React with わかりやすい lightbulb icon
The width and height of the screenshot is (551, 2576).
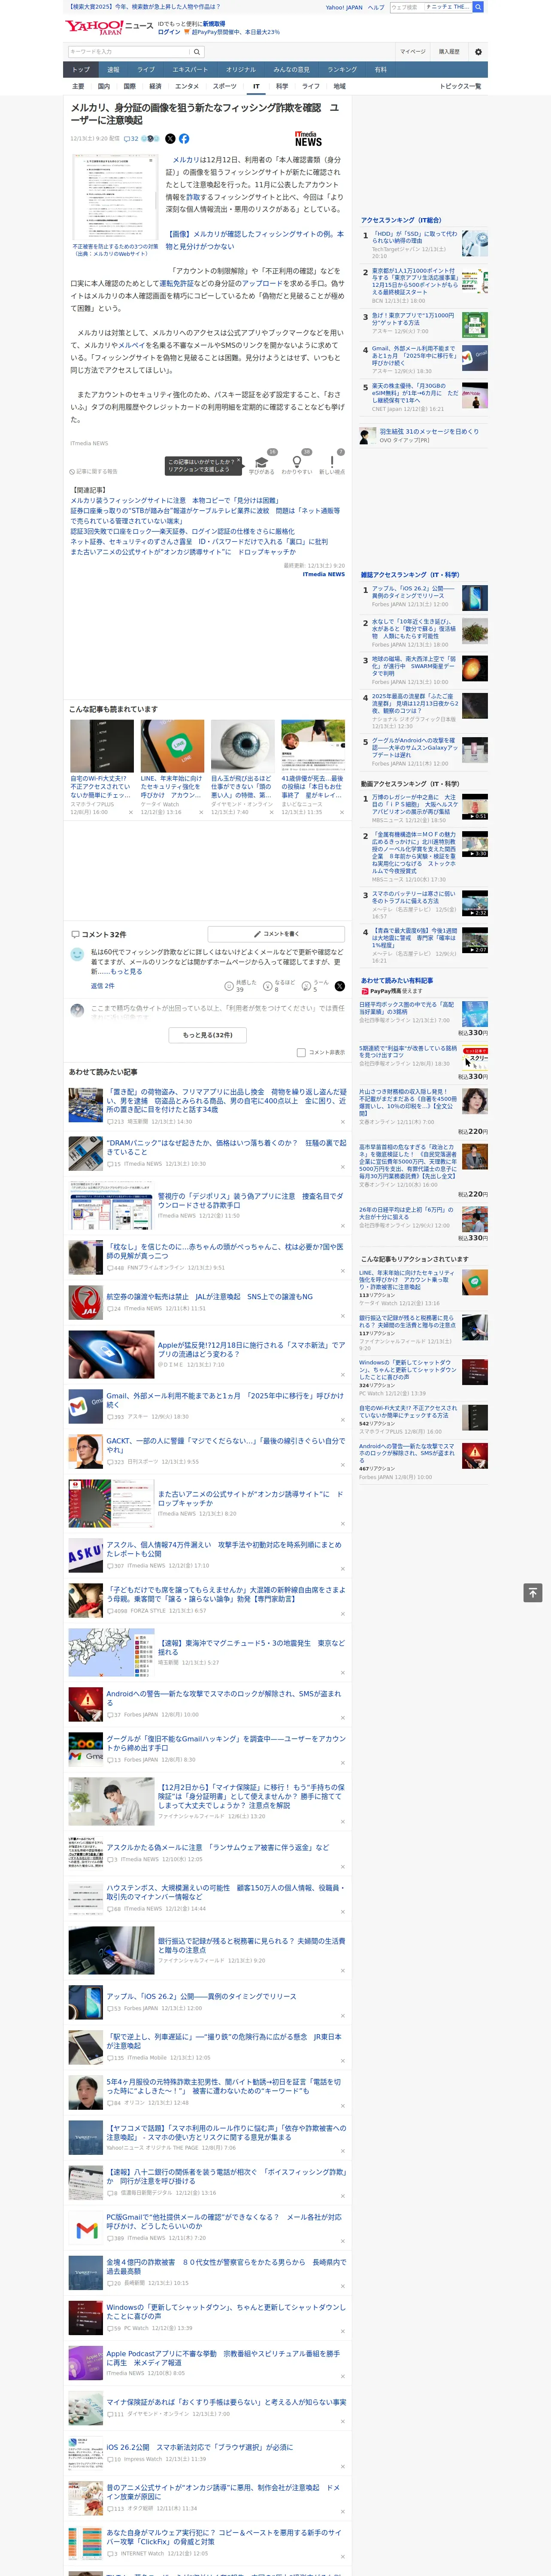(297, 463)
